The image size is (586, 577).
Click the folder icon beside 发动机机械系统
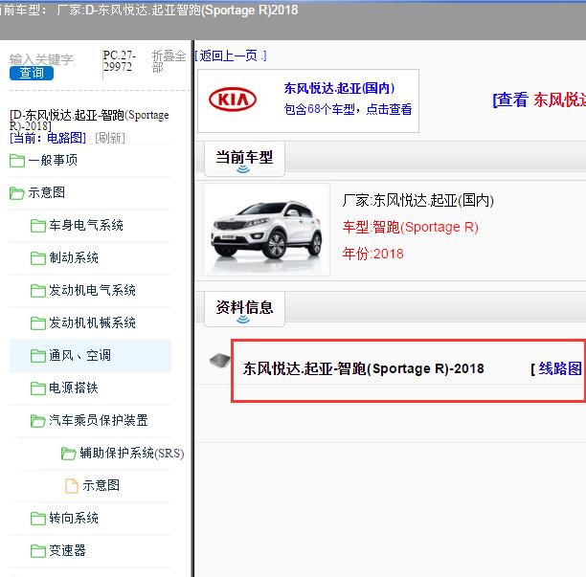37,323
